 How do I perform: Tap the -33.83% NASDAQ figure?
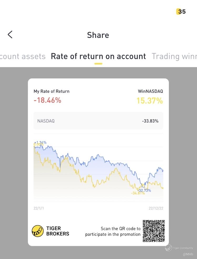coord(150,121)
